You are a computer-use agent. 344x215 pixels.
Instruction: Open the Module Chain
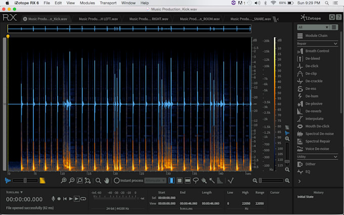[x=312, y=35]
